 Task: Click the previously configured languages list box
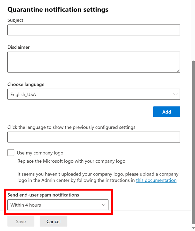[94, 137]
